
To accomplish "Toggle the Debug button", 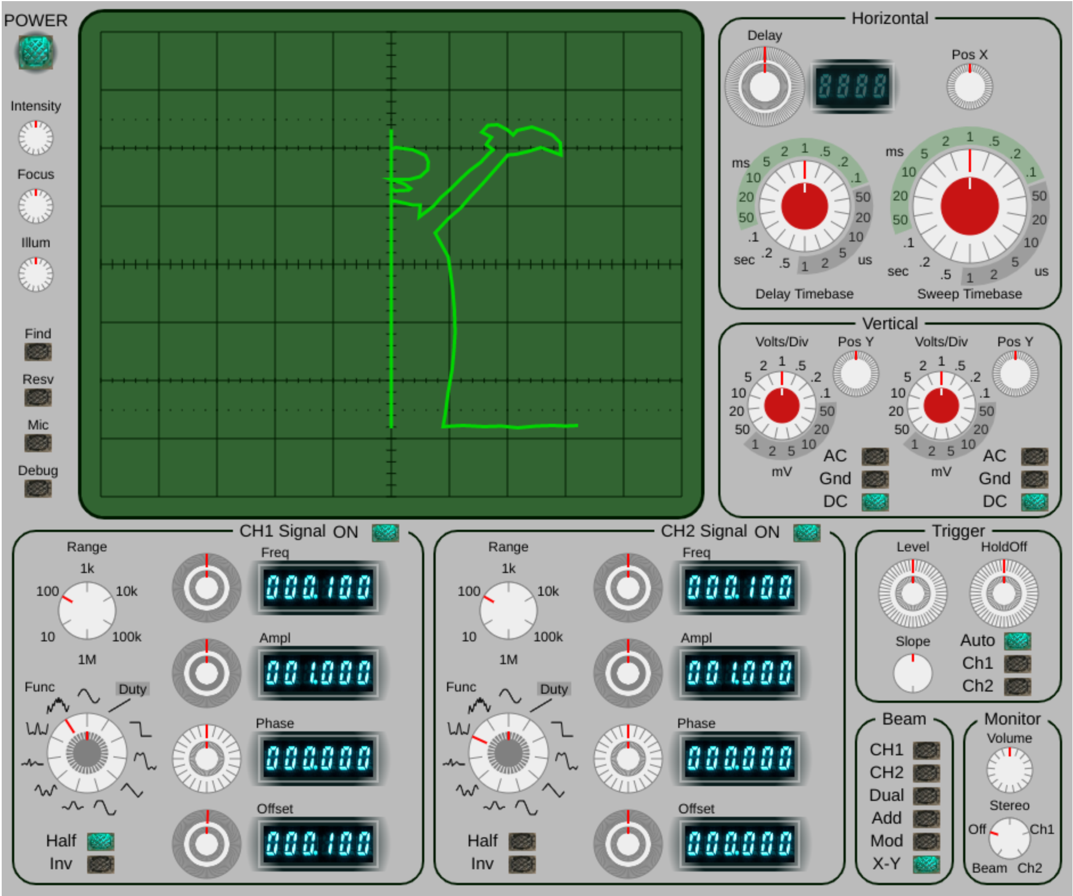I will [38, 489].
